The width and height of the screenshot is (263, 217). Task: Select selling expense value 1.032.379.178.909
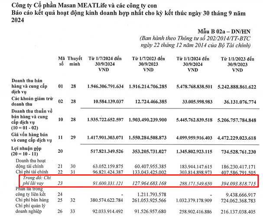pos(194,201)
